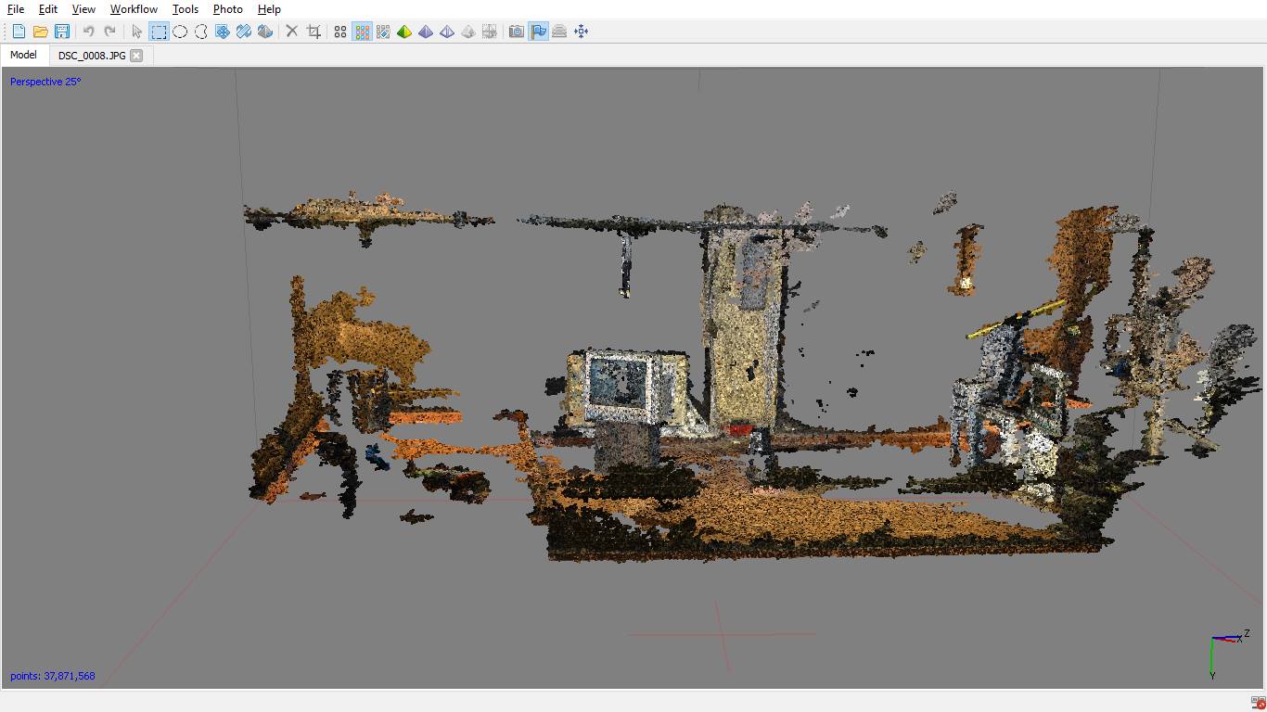Open the Workflow menu
The image size is (1267, 712).
[x=134, y=9]
